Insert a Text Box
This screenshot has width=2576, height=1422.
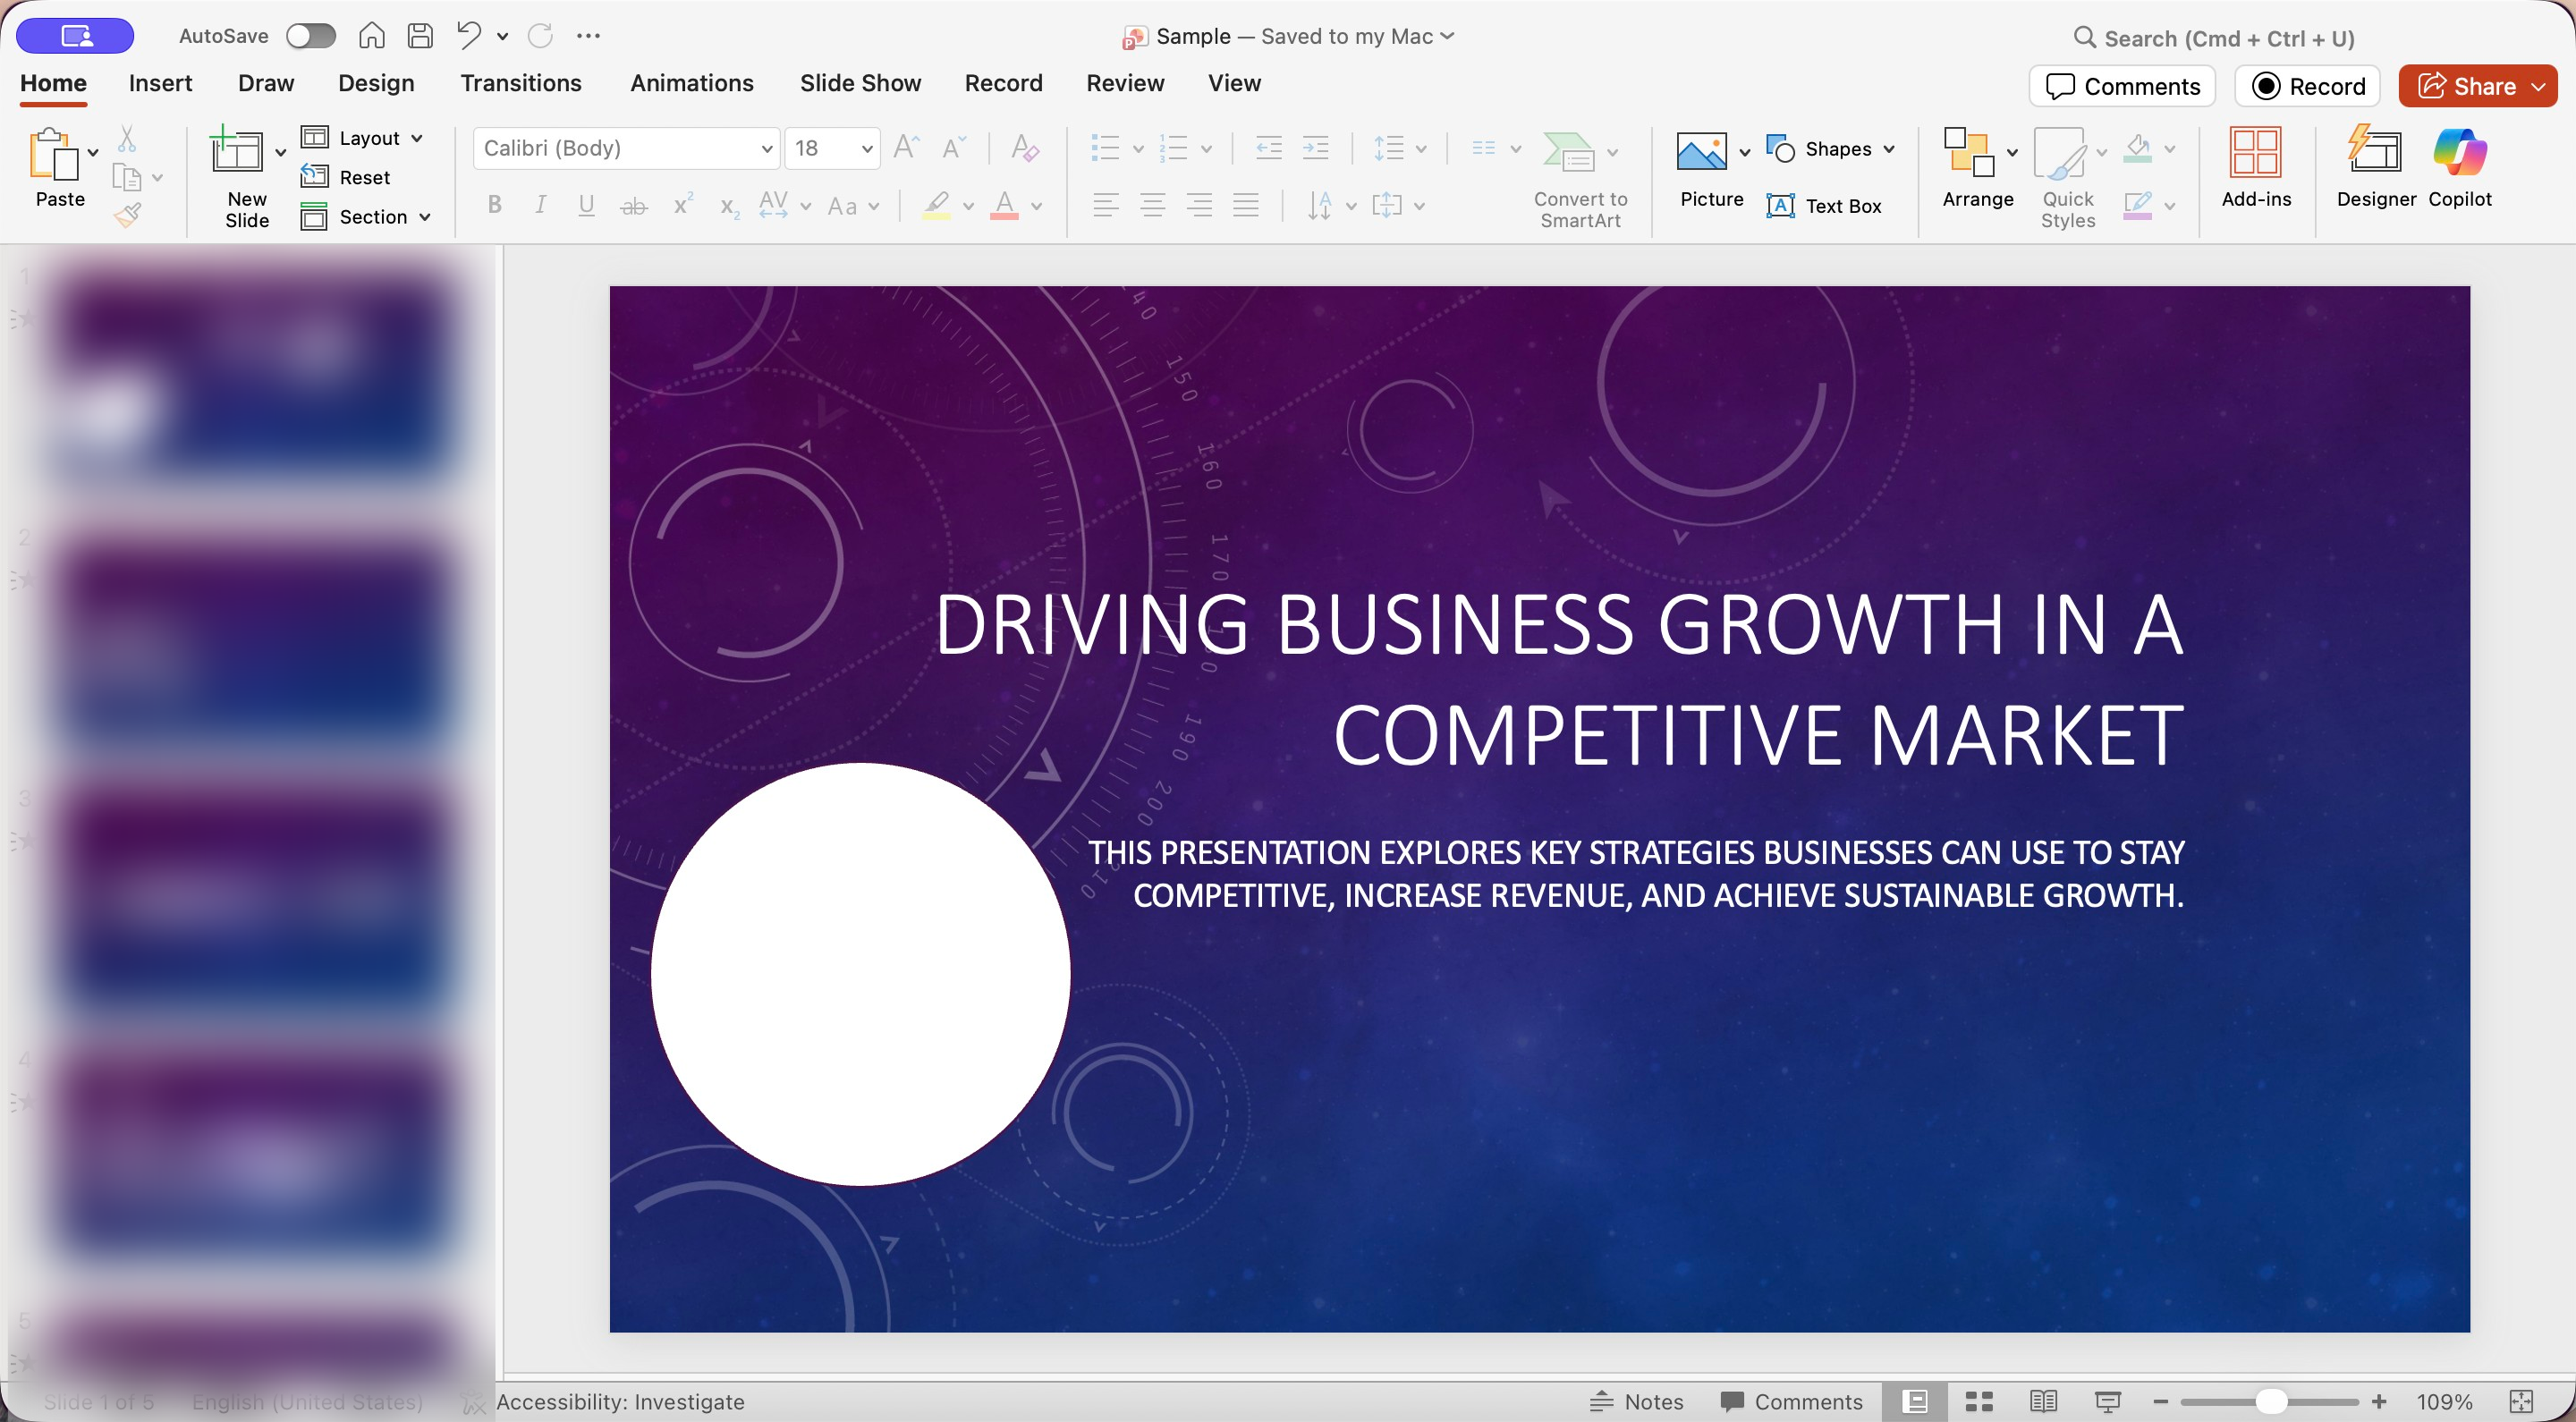[1824, 206]
